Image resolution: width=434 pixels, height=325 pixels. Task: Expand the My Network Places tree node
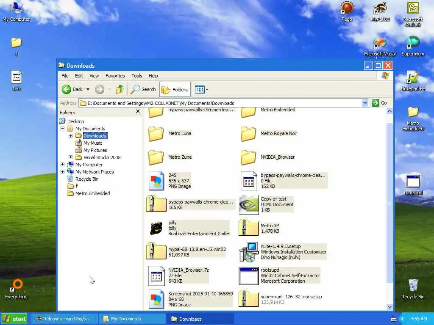click(x=63, y=172)
